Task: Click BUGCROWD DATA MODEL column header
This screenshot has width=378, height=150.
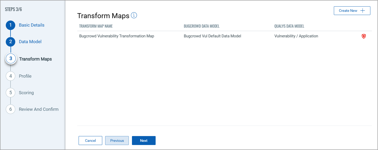Action: 202,26
